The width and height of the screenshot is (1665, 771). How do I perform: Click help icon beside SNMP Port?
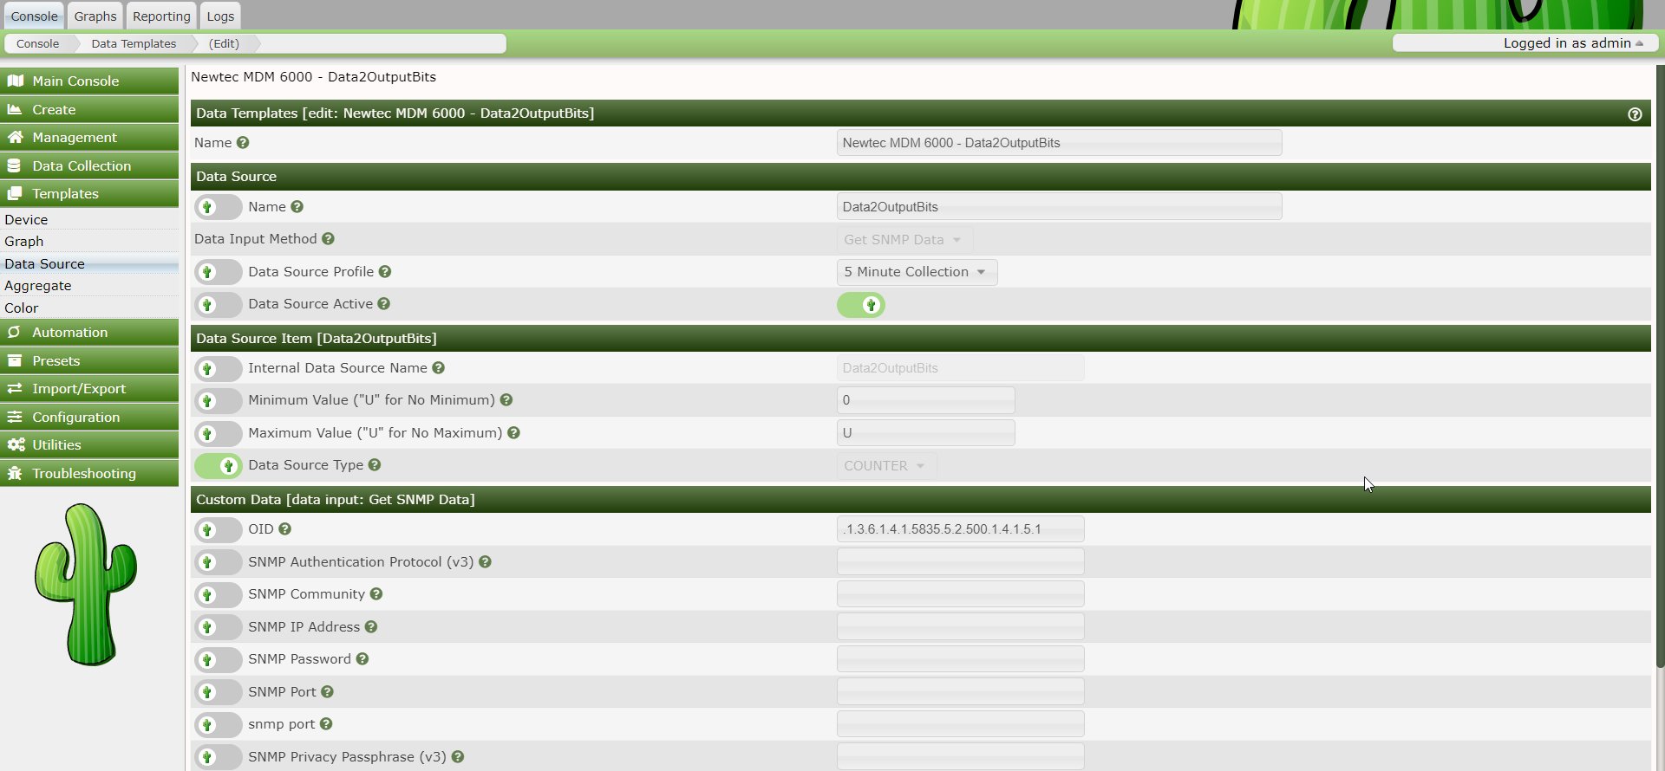click(x=327, y=692)
